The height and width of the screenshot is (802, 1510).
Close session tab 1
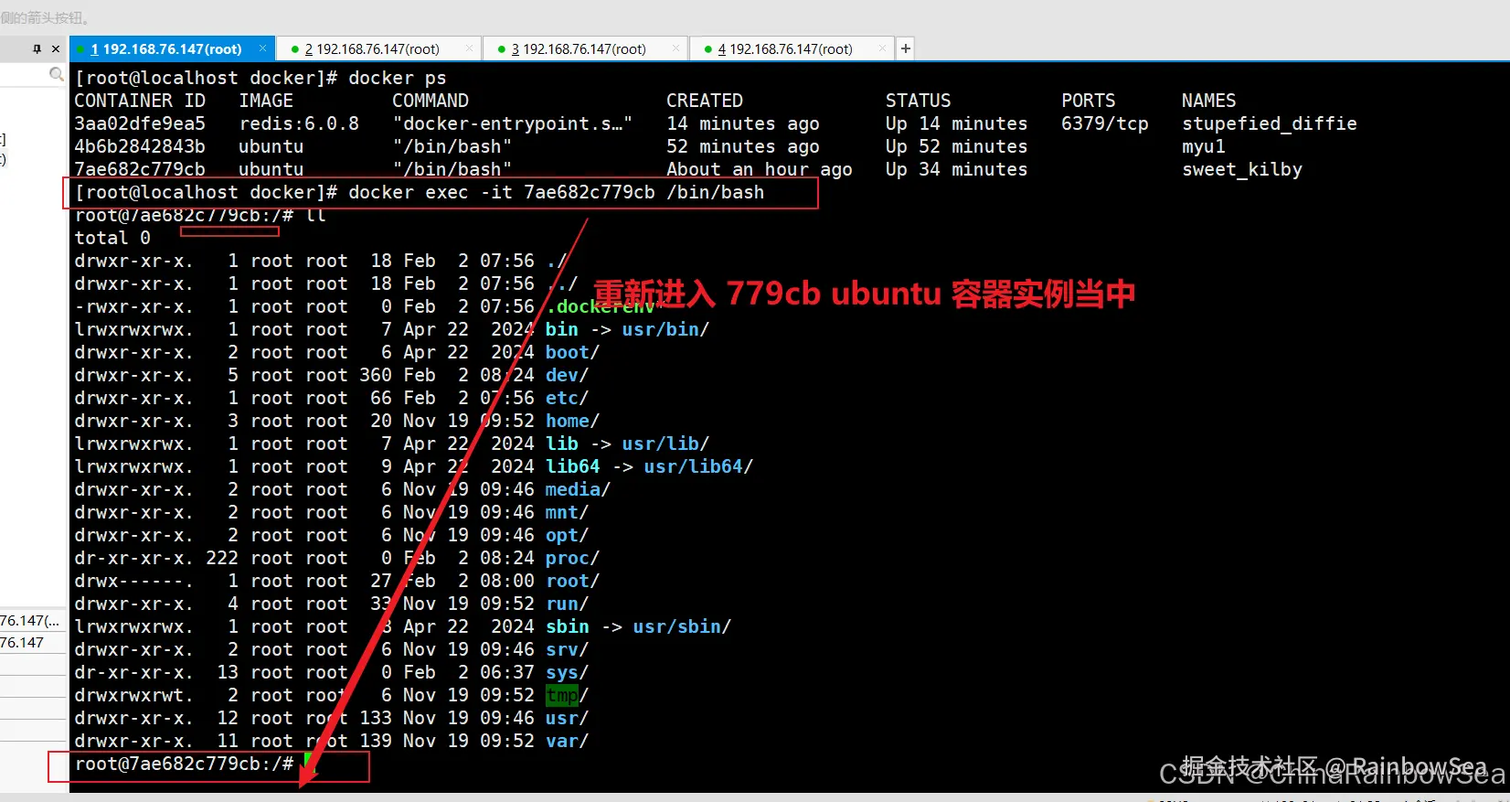(x=262, y=48)
